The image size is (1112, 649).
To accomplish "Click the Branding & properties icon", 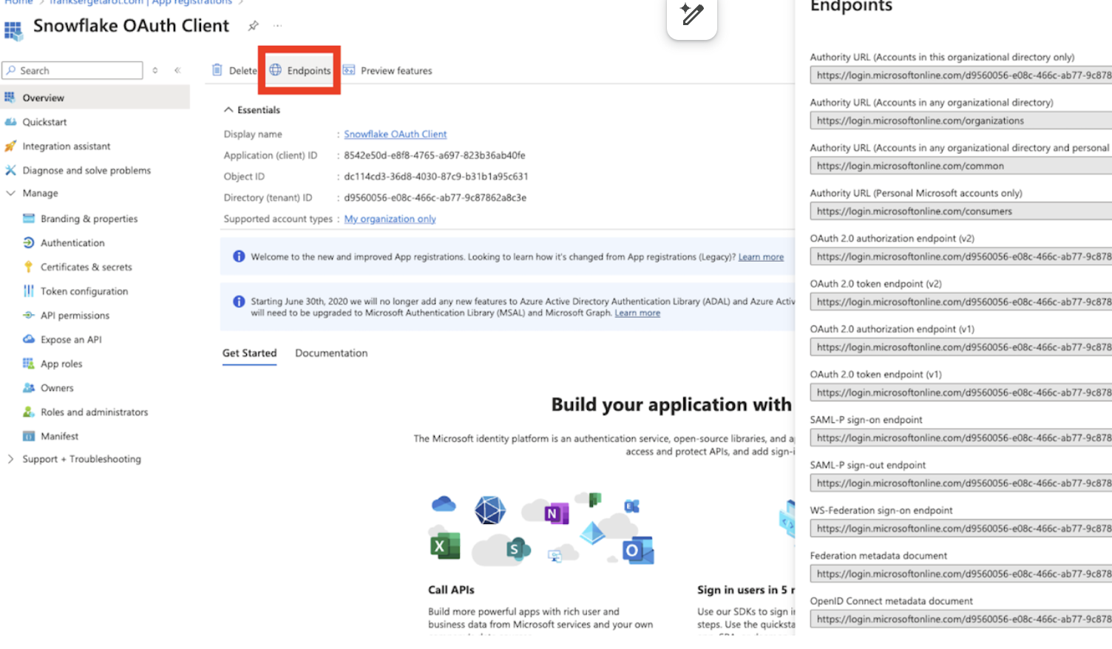I will point(29,219).
